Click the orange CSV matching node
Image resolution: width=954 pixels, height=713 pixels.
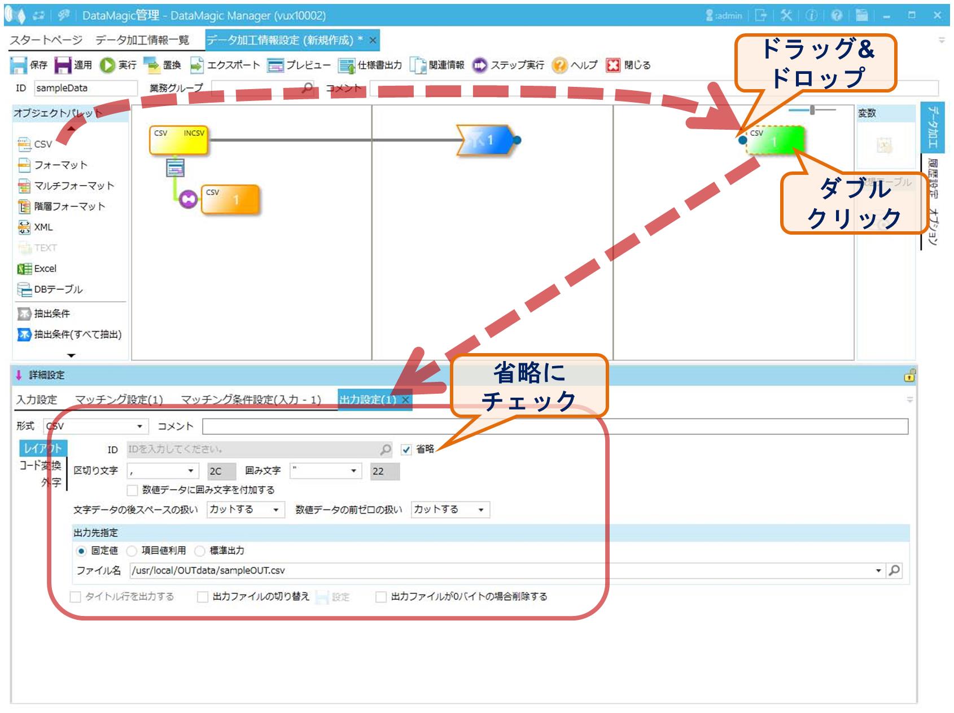(x=230, y=200)
